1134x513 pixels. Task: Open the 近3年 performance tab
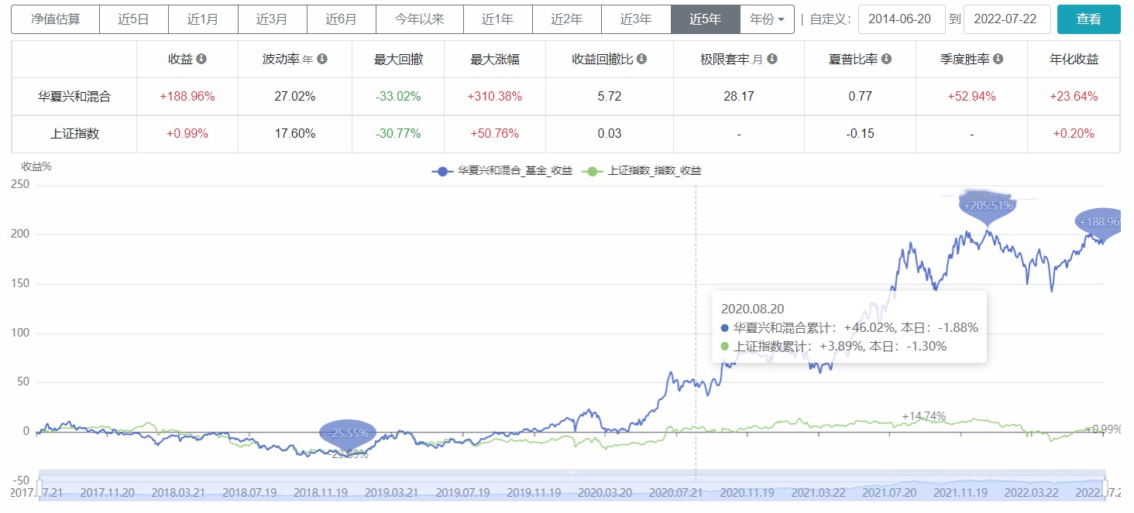pyautogui.click(x=636, y=19)
